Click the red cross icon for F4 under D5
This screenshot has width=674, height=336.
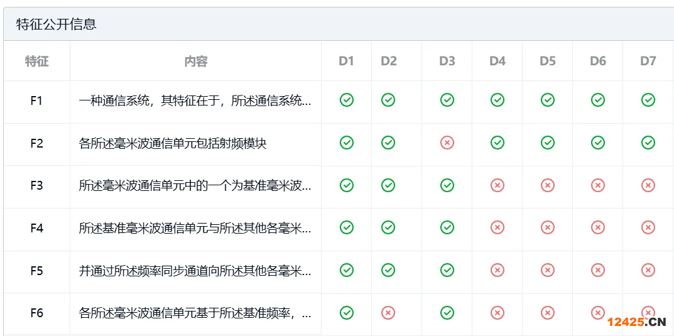(x=548, y=227)
